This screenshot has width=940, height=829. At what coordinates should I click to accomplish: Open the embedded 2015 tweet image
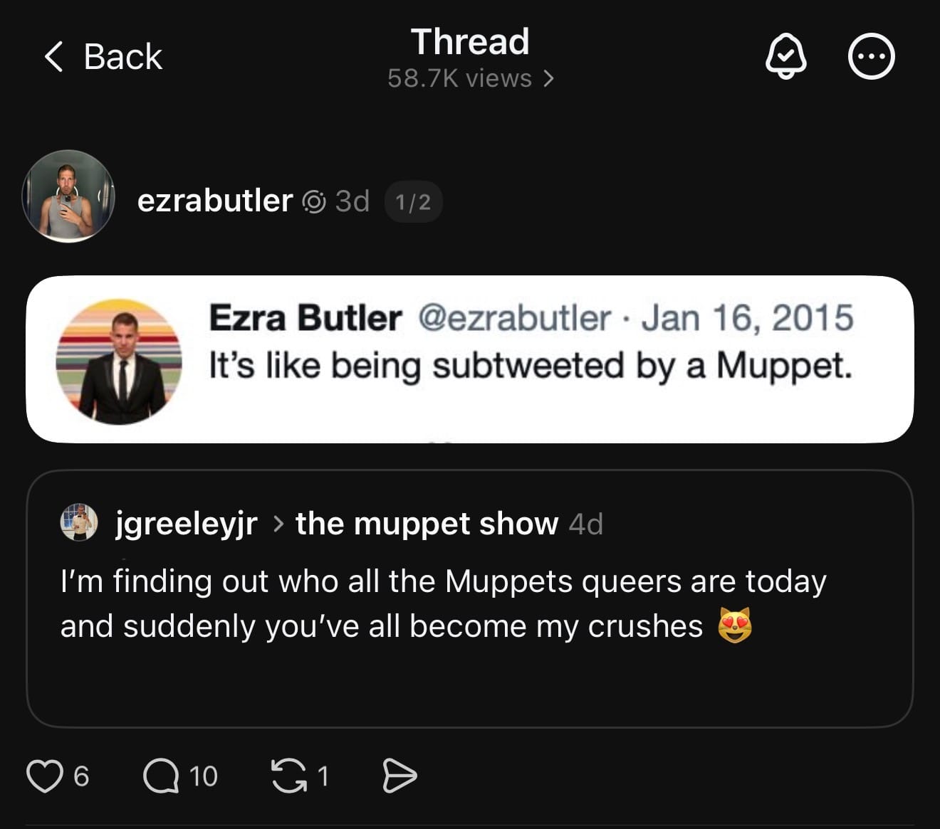click(x=470, y=359)
